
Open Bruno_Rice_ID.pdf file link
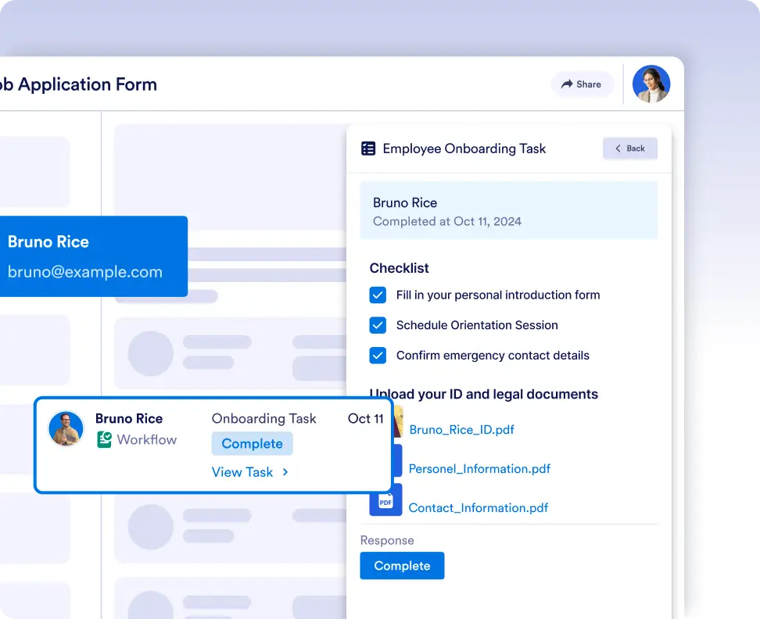coord(461,430)
